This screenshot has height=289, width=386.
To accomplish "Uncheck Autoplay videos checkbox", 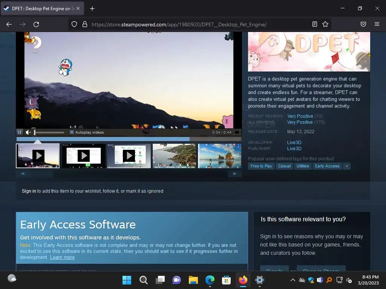I will (x=72, y=132).
